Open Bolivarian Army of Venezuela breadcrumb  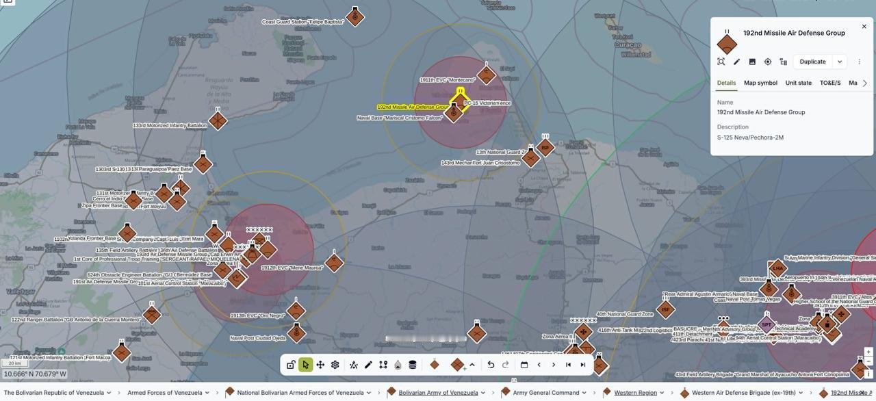[438, 393]
